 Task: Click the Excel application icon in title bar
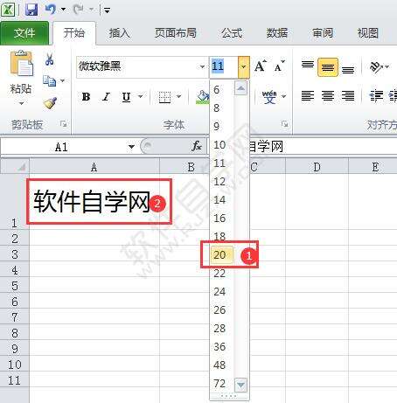click(8, 10)
